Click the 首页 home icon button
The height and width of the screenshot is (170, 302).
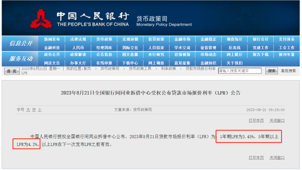(x=12, y=71)
